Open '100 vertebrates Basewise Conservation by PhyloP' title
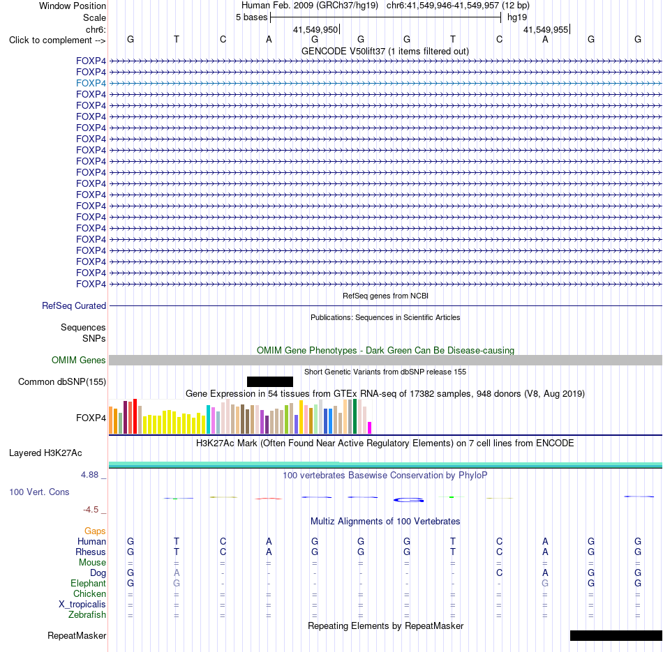Image resolution: width=663 pixels, height=652 pixels. [x=385, y=476]
